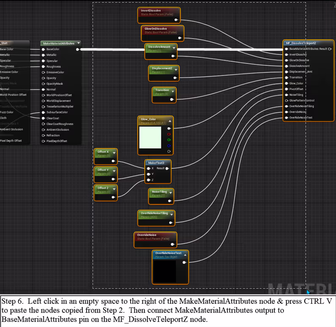
Task: Click the MakeFloat3 Z input pin
Action: click(x=148, y=180)
